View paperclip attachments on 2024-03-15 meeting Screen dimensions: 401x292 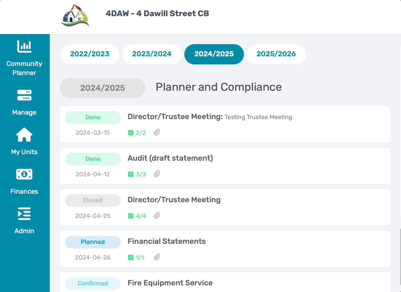(x=157, y=132)
